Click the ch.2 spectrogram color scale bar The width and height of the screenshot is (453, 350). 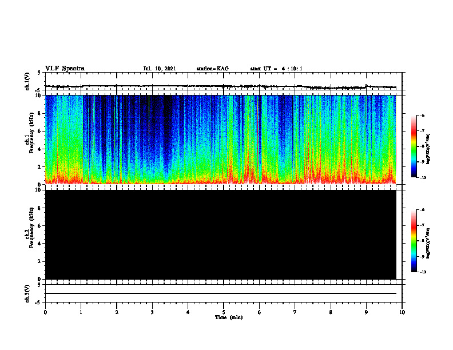tap(414, 241)
